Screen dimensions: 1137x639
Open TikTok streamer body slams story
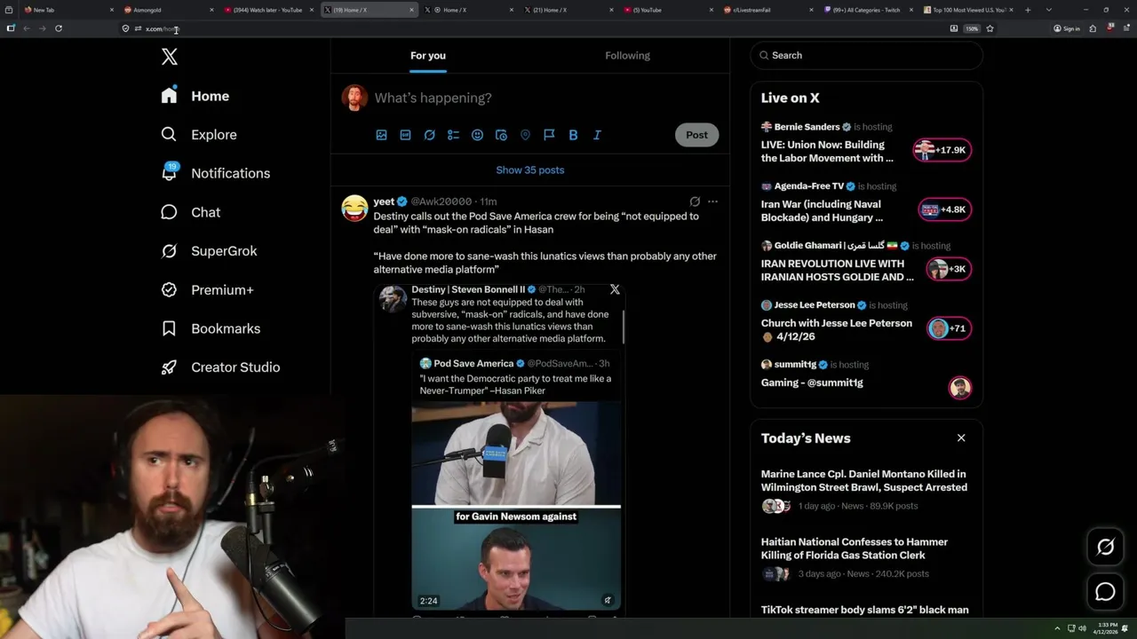[x=864, y=610]
